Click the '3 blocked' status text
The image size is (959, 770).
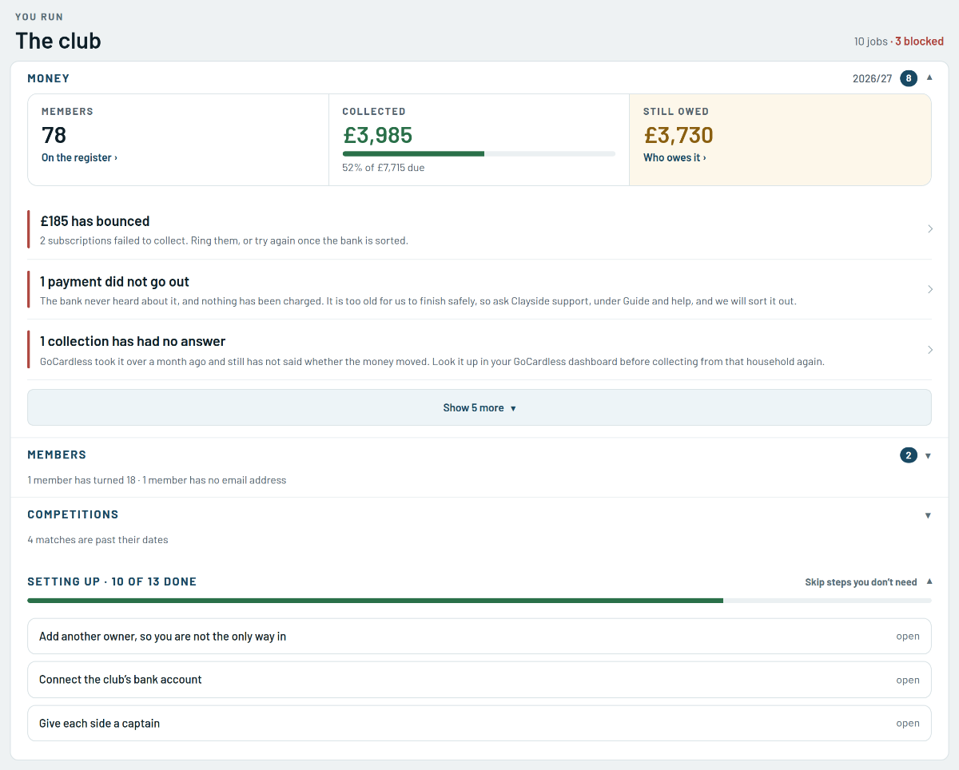click(919, 42)
